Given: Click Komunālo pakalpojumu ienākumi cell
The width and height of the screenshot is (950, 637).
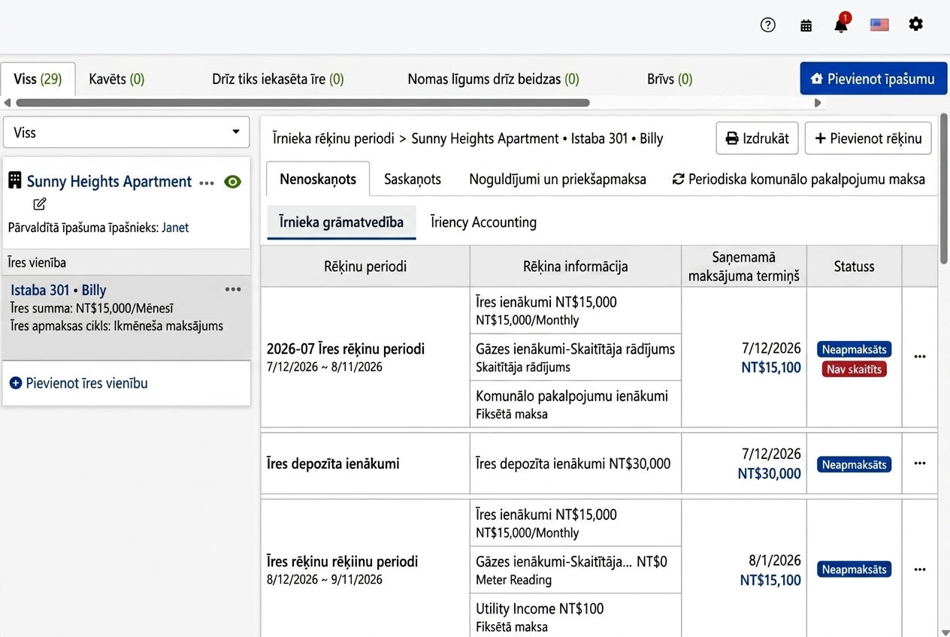Looking at the screenshot, I should [x=576, y=404].
